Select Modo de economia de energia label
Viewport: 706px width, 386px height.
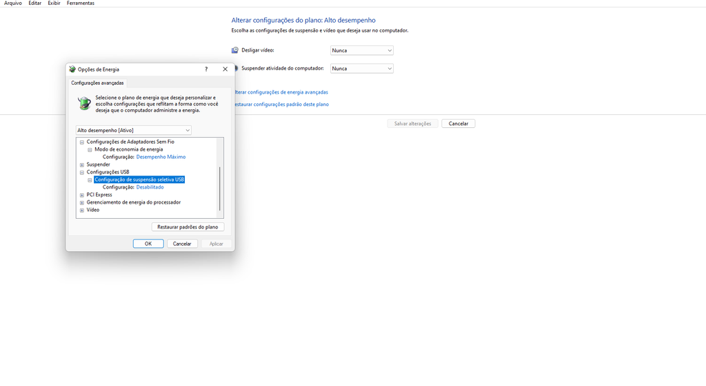[129, 149]
